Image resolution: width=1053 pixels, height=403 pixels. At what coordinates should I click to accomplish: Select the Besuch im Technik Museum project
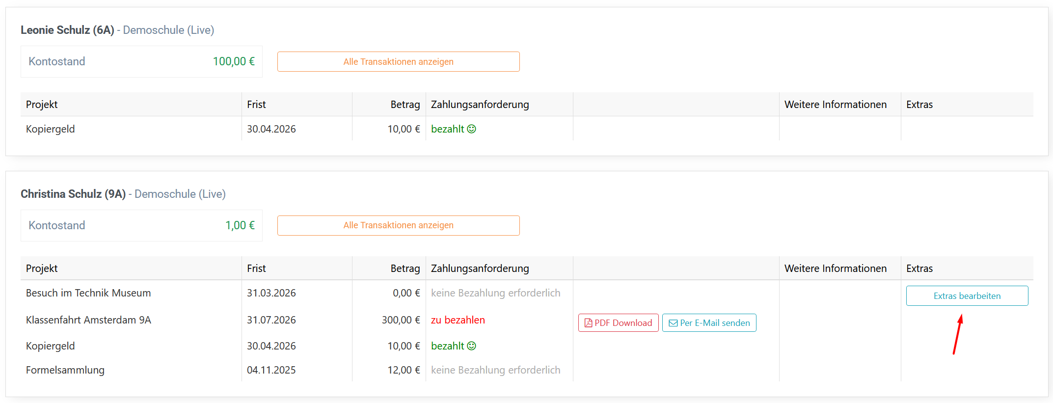[88, 293]
